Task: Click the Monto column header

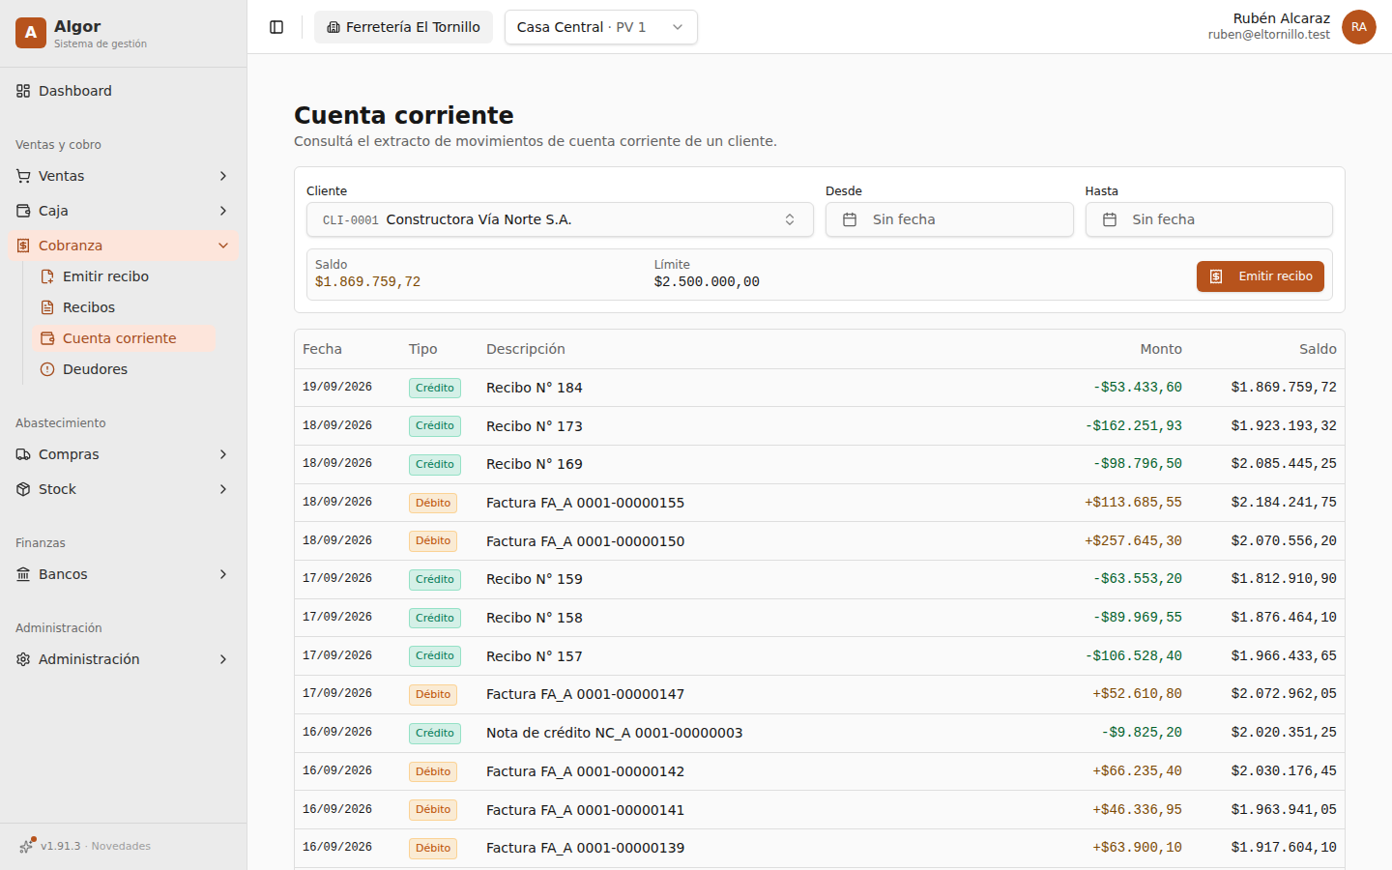Action: [1161, 349]
